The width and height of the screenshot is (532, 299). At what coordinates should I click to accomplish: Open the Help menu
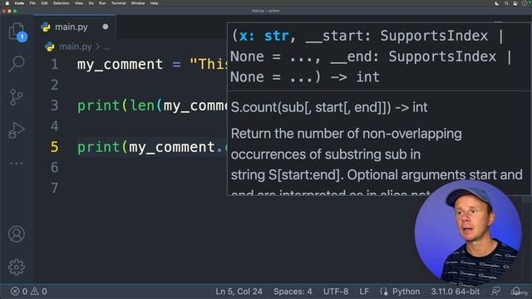pos(155,3)
